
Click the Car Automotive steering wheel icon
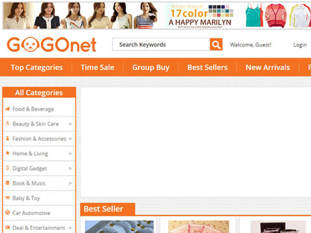pyautogui.click(x=8, y=213)
